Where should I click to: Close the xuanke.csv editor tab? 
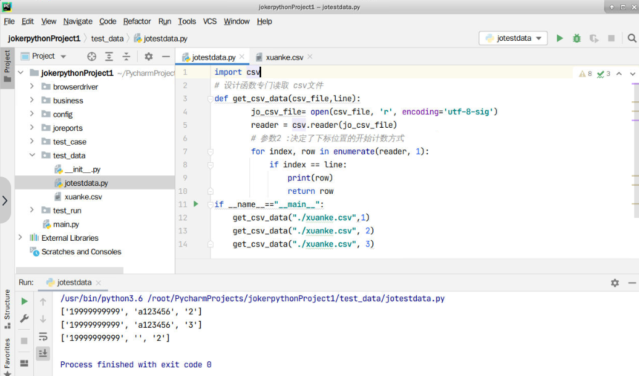pos(310,57)
